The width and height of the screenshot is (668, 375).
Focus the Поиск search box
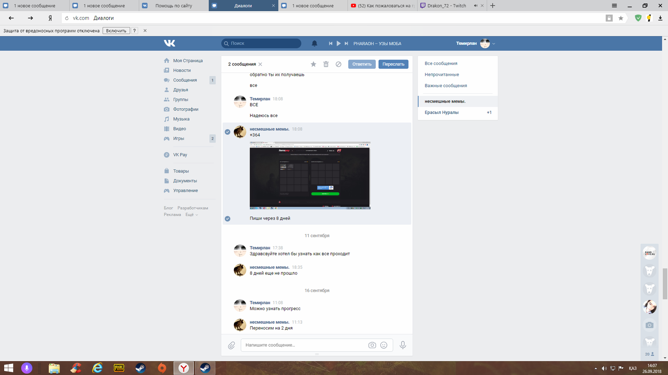[261, 43]
